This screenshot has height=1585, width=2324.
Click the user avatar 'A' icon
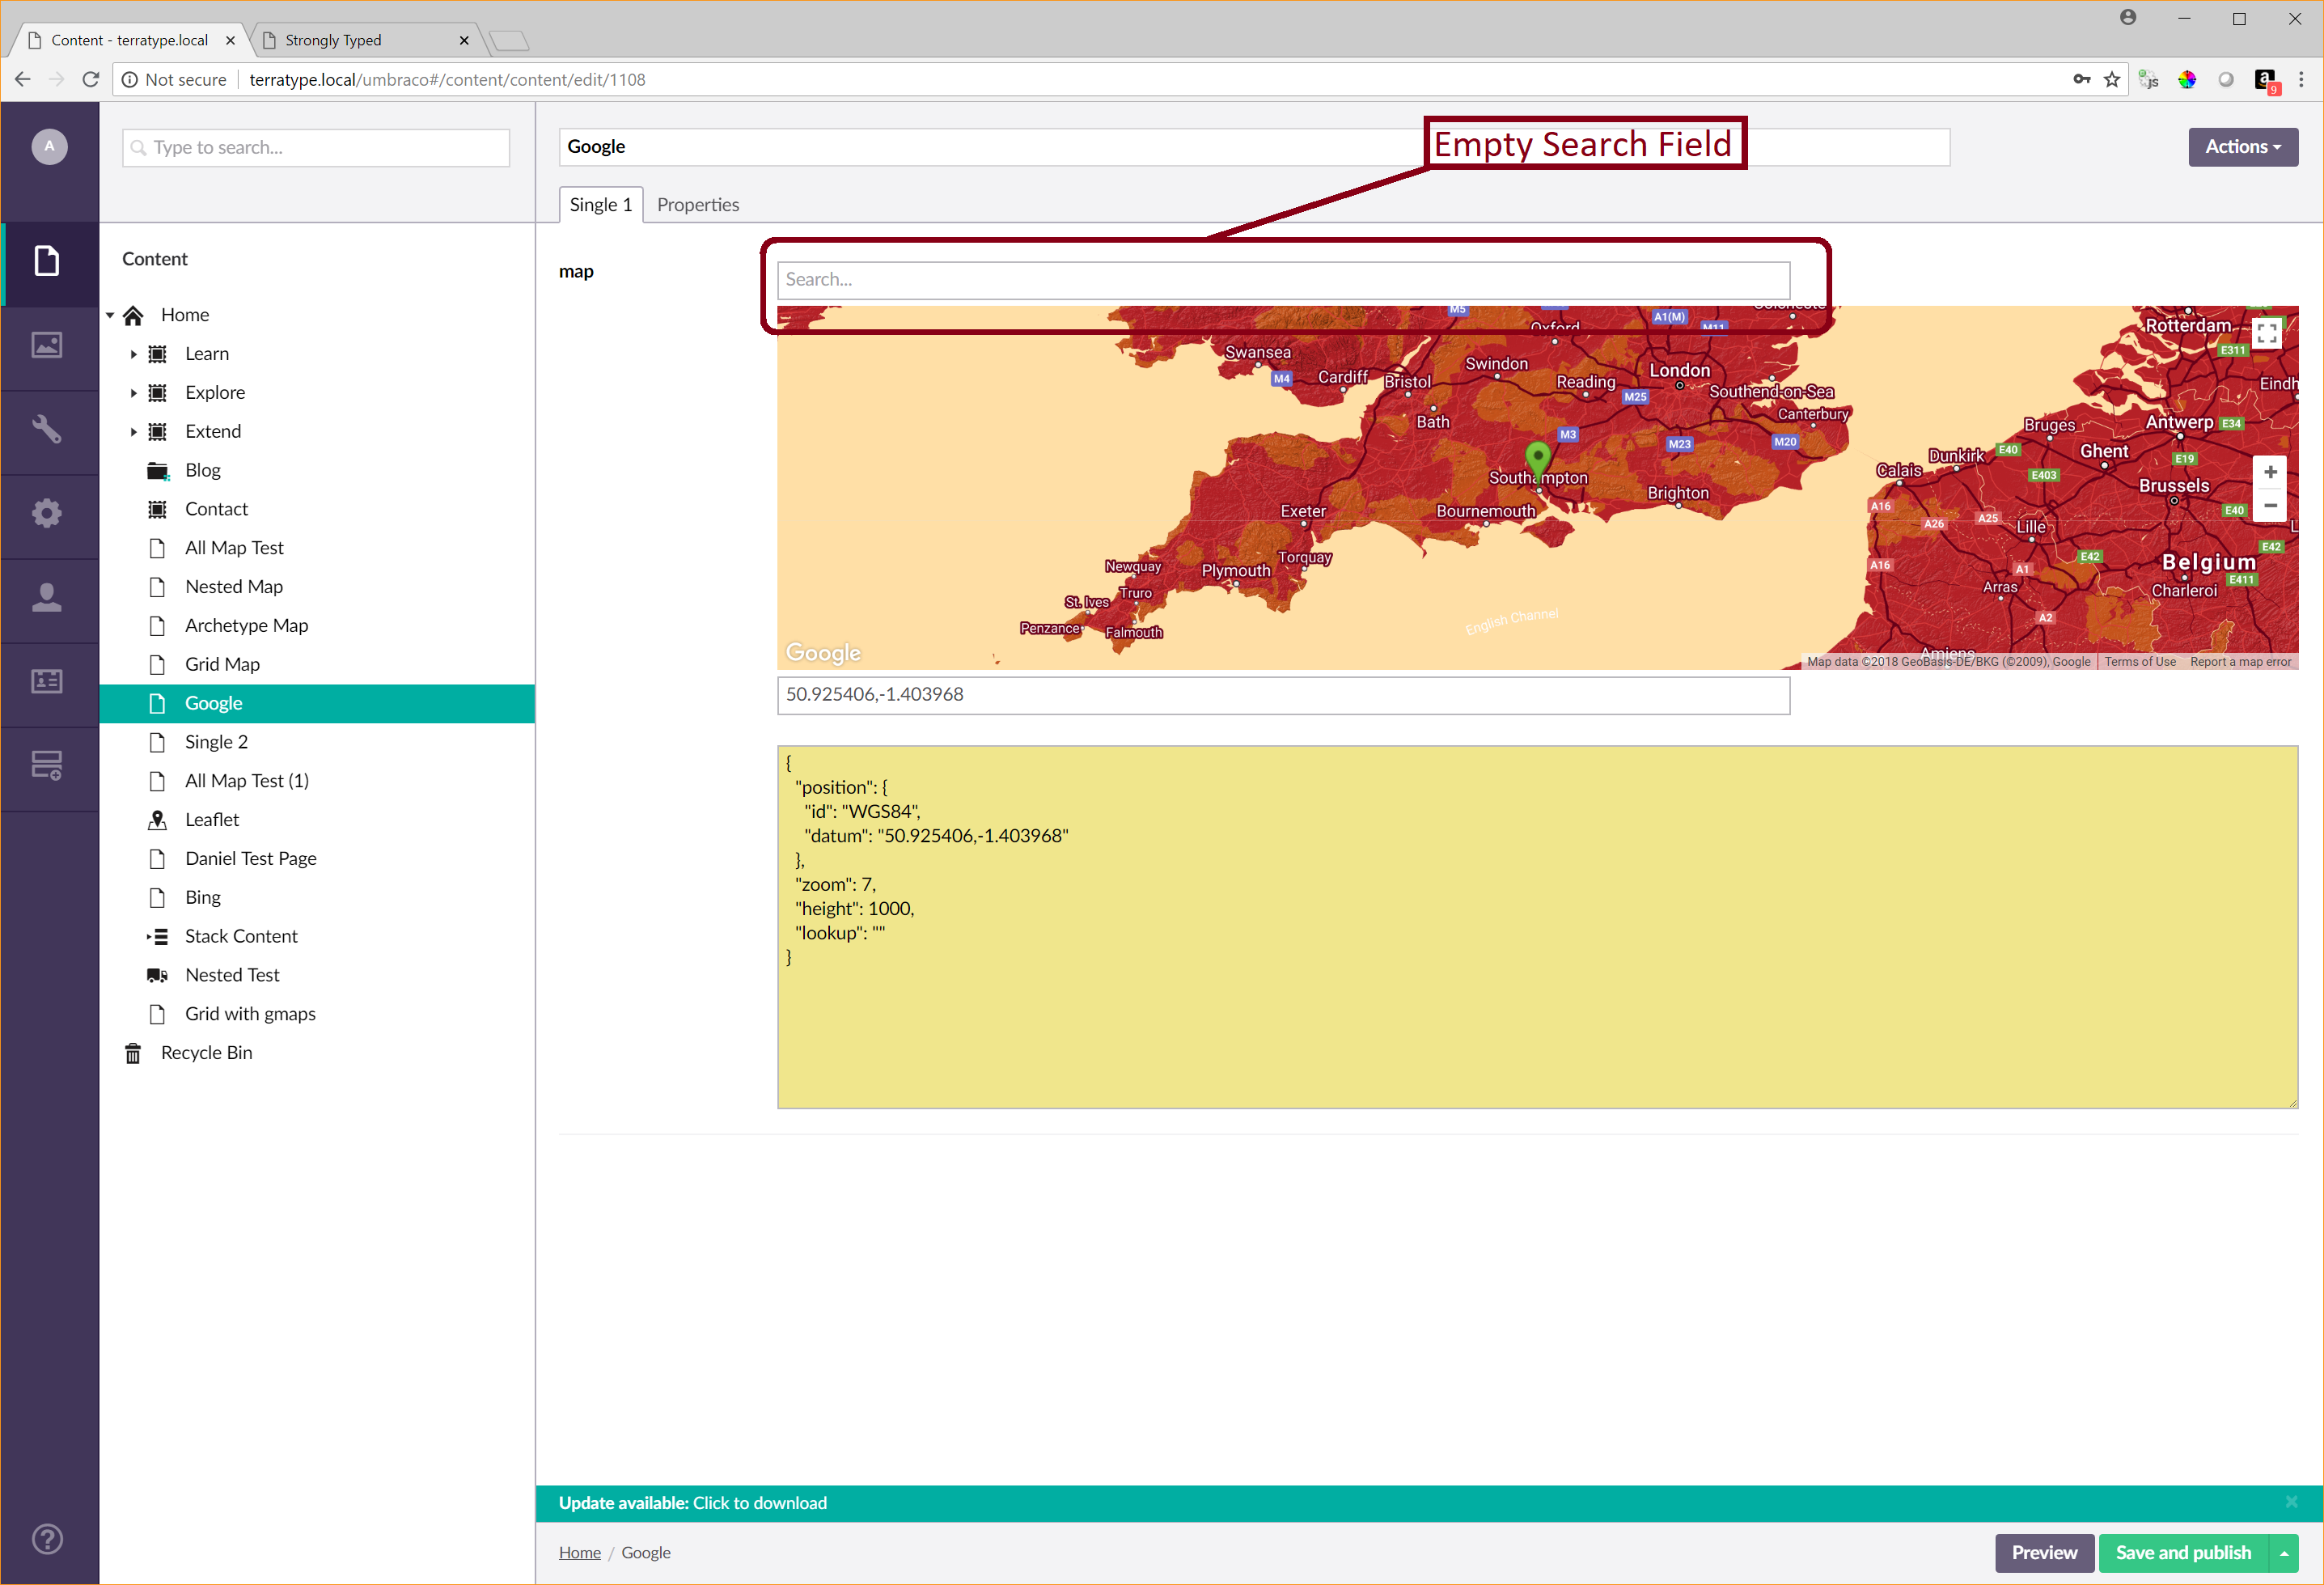click(49, 146)
